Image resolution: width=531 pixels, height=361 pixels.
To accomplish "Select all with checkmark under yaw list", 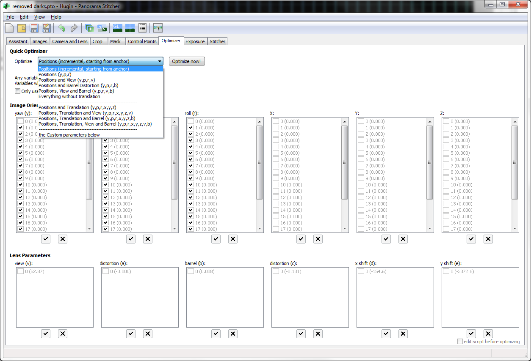I will point(46,239).
